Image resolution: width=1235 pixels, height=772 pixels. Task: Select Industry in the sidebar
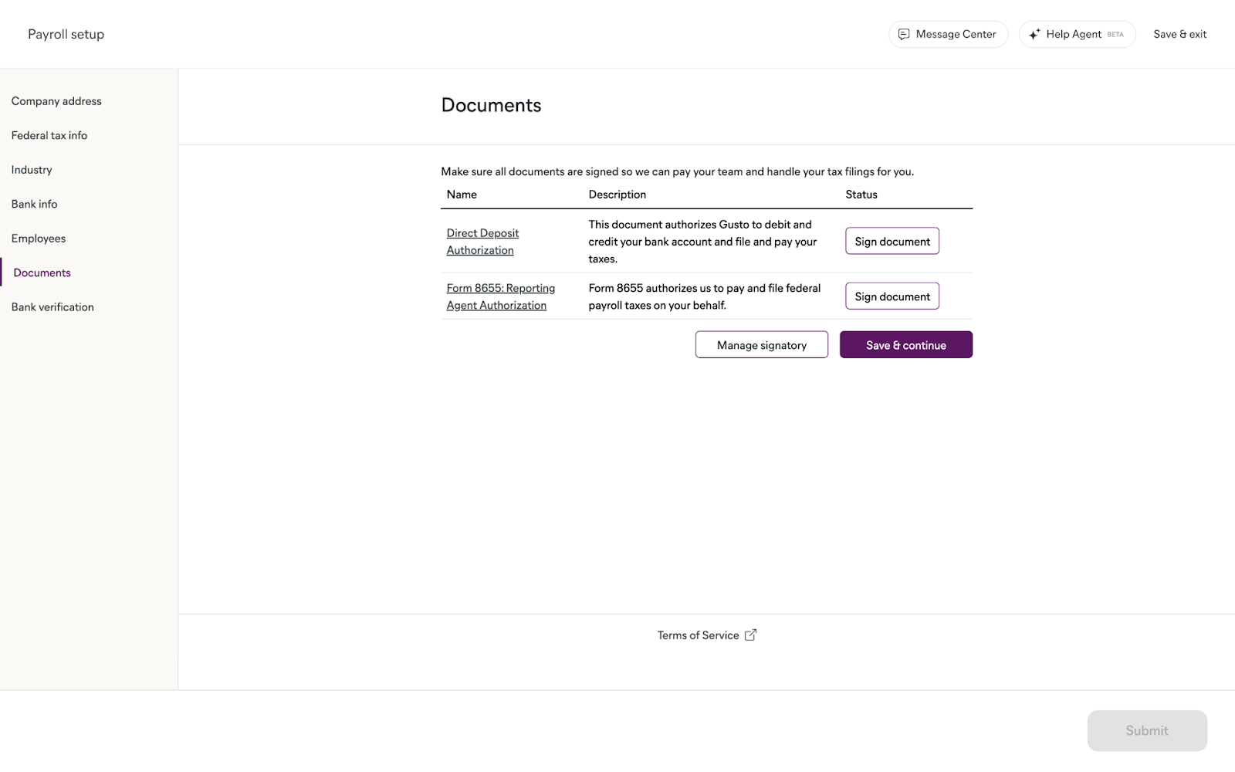click(x=32, y=170)
